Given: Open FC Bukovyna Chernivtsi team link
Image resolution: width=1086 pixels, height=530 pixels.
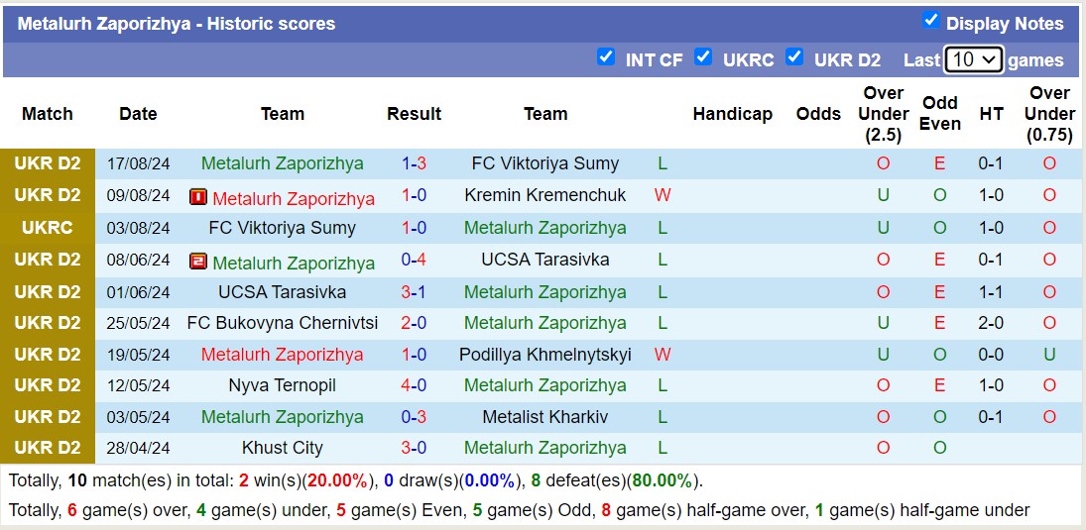Looking at the screenshot, I should tap(283, 323).
